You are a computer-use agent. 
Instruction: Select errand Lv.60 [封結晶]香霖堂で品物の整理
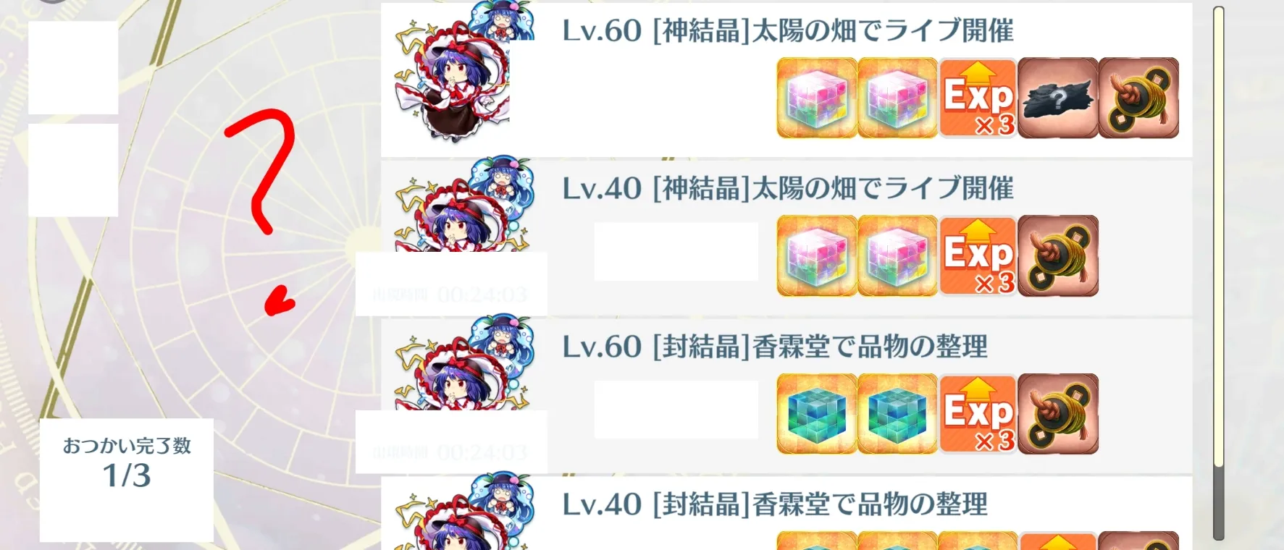pos(786,395)
